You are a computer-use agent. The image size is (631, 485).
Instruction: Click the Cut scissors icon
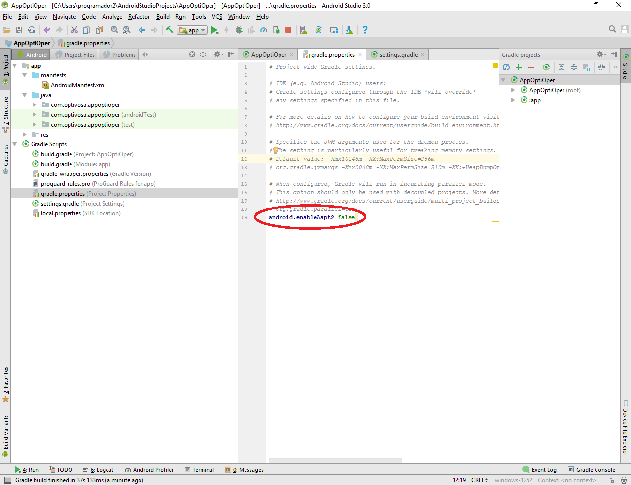click(x=74, y=30)
